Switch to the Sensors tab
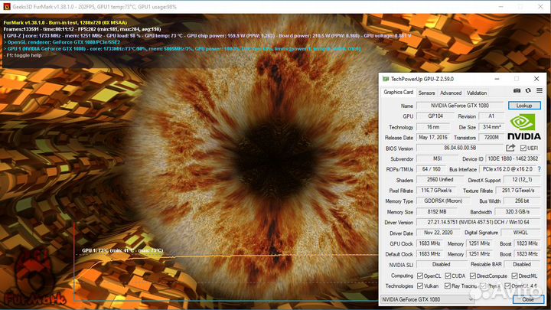 click(426, 93)
